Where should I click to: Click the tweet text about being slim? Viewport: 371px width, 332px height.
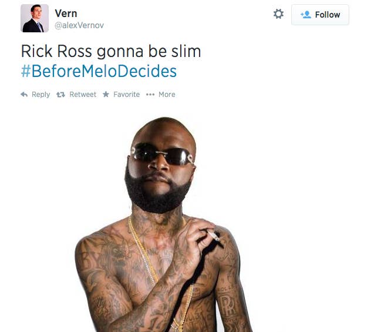tap(111, 51)
